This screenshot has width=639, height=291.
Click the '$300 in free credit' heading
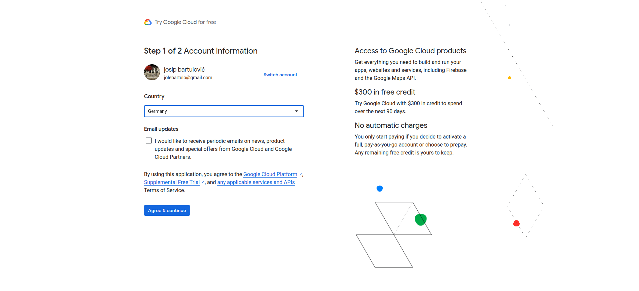tap(385, 92)
